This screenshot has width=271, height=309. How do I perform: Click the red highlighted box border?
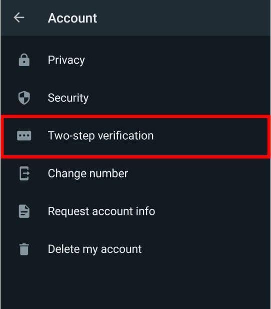click(135, 117)
